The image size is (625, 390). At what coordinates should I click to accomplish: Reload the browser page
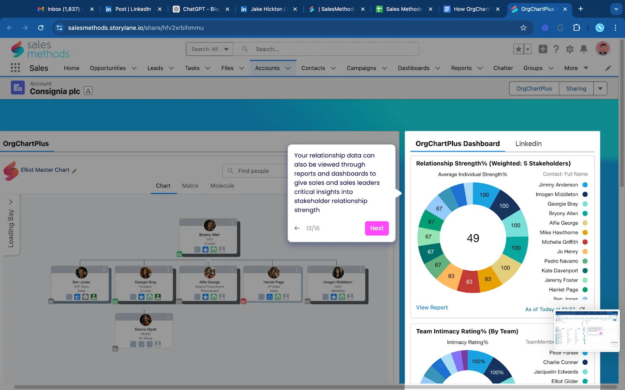pyautogui.click(x=41, y=28)
